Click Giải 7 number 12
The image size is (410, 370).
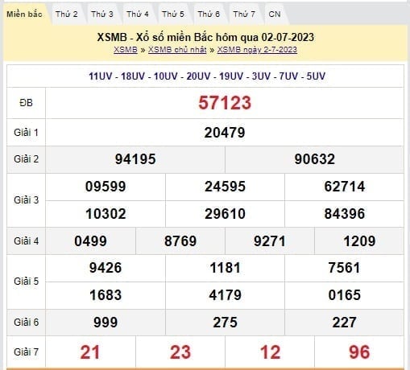(x=270, y=352)
